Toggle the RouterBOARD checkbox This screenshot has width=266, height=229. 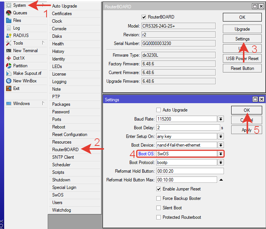(144, 17)
